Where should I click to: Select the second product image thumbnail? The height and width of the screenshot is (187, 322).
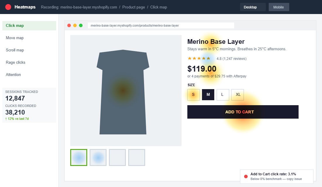coord(98,157)
